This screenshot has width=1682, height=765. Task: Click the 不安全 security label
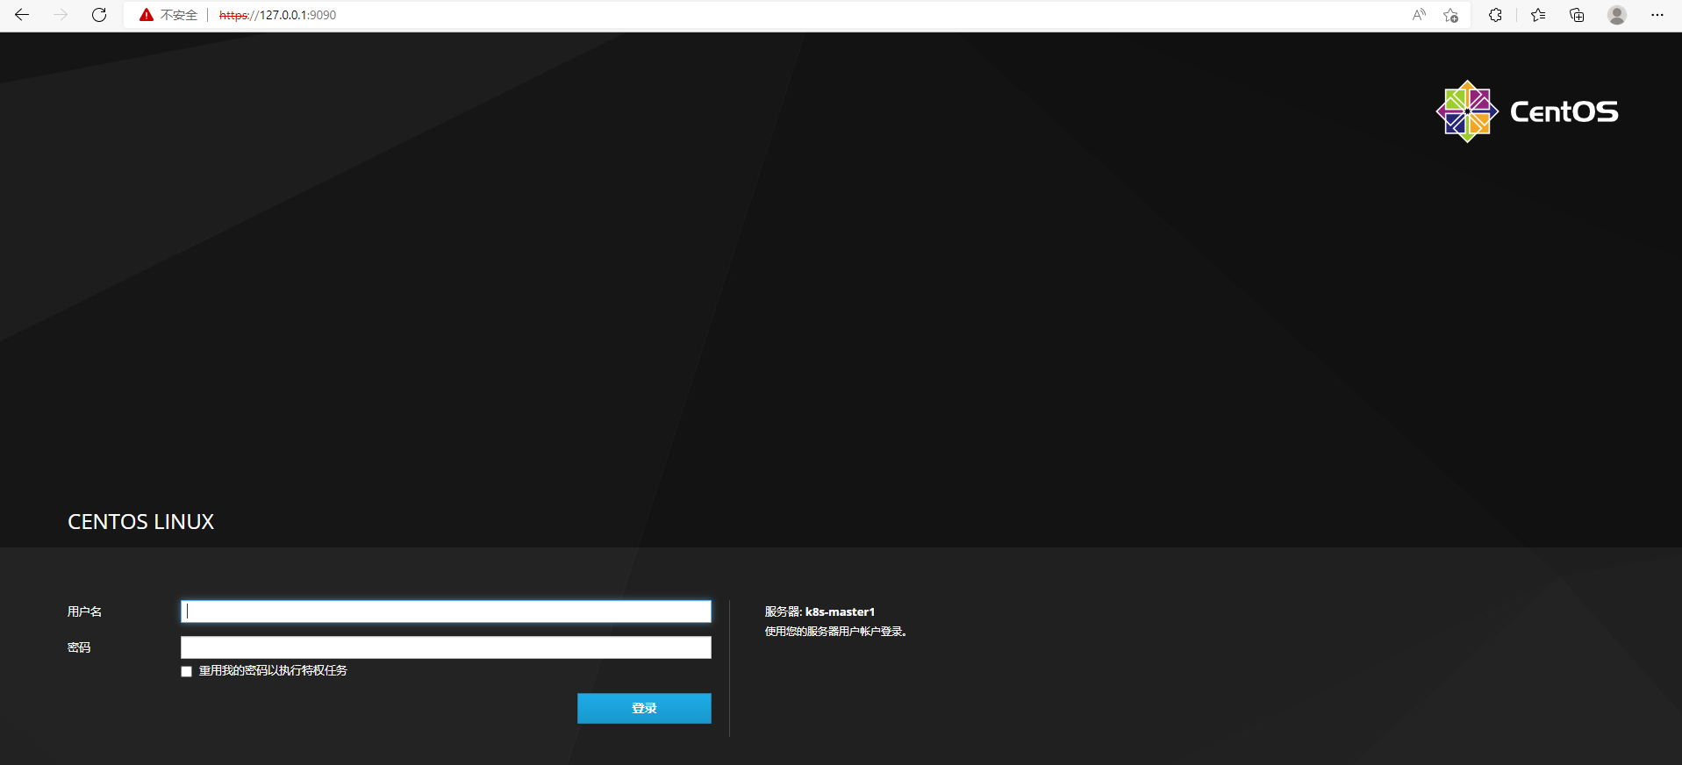[x=179, y=15]
